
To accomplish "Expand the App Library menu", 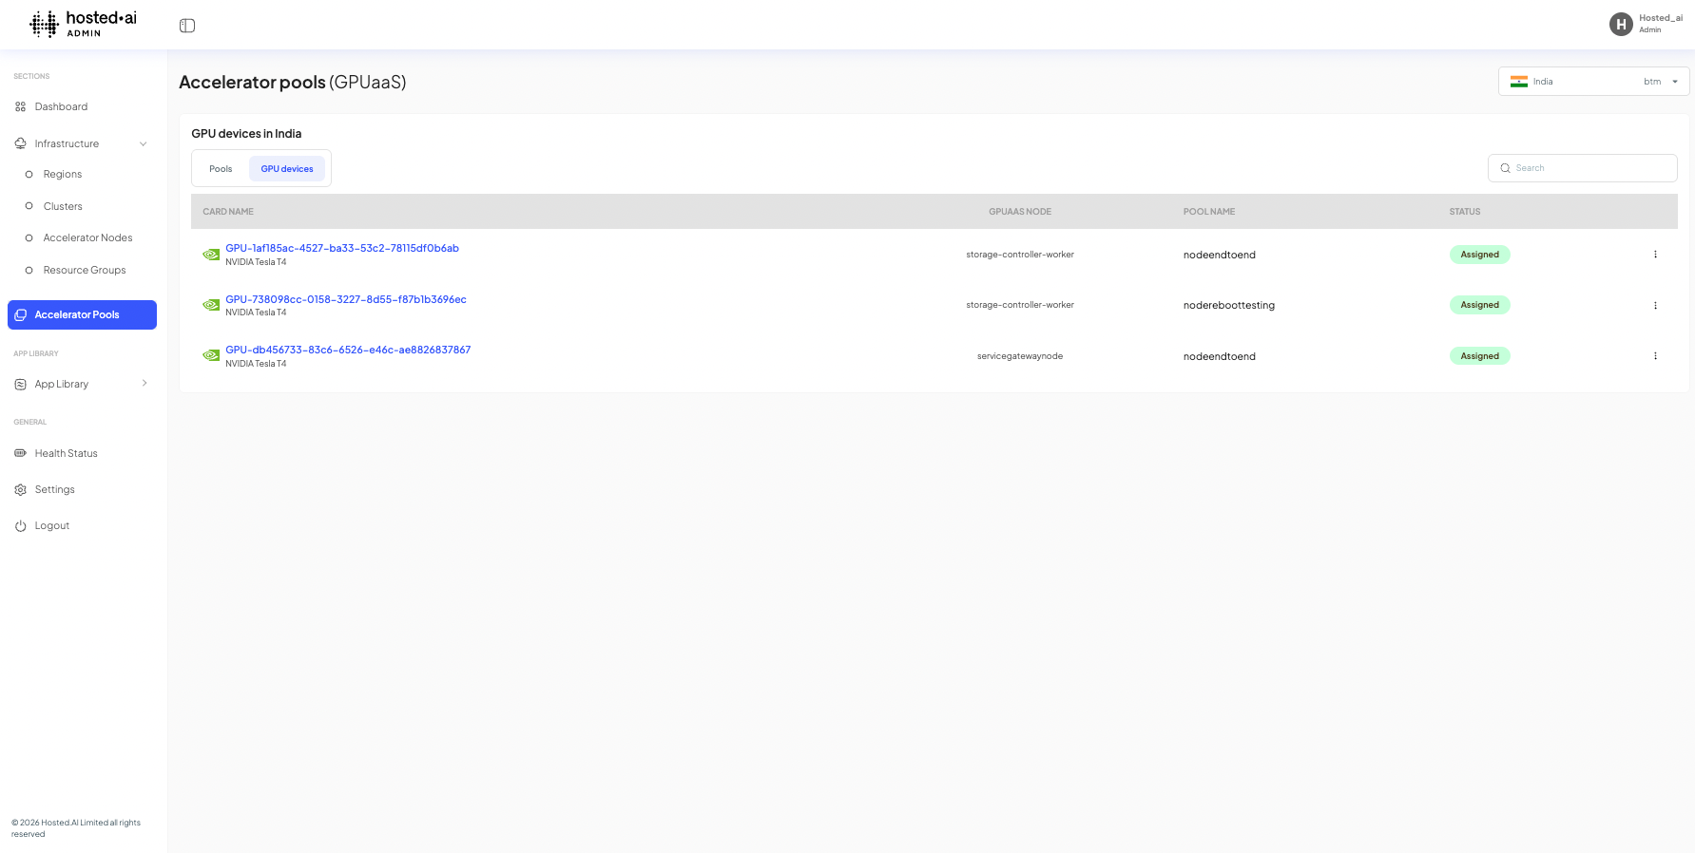I will click(x=144, y=384).
